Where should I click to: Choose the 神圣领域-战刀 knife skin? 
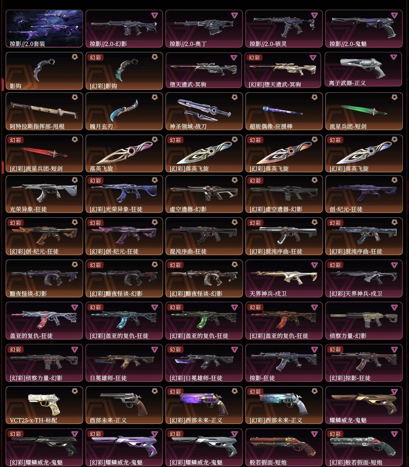pyautogui.click(x=204, y=111)
